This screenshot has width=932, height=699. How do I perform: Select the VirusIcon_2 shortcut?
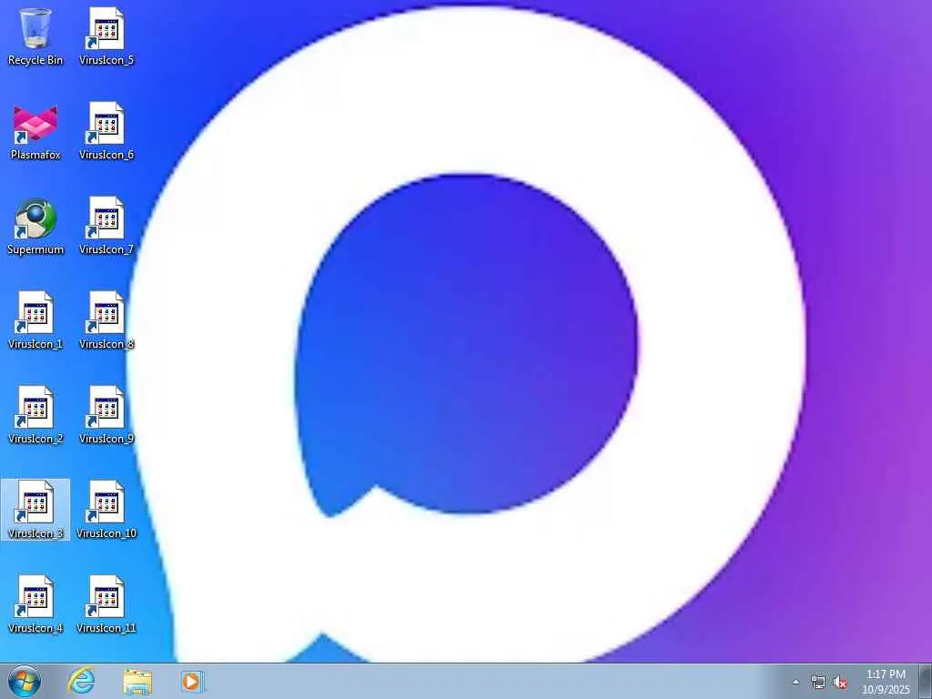click(x=35, y=415)
